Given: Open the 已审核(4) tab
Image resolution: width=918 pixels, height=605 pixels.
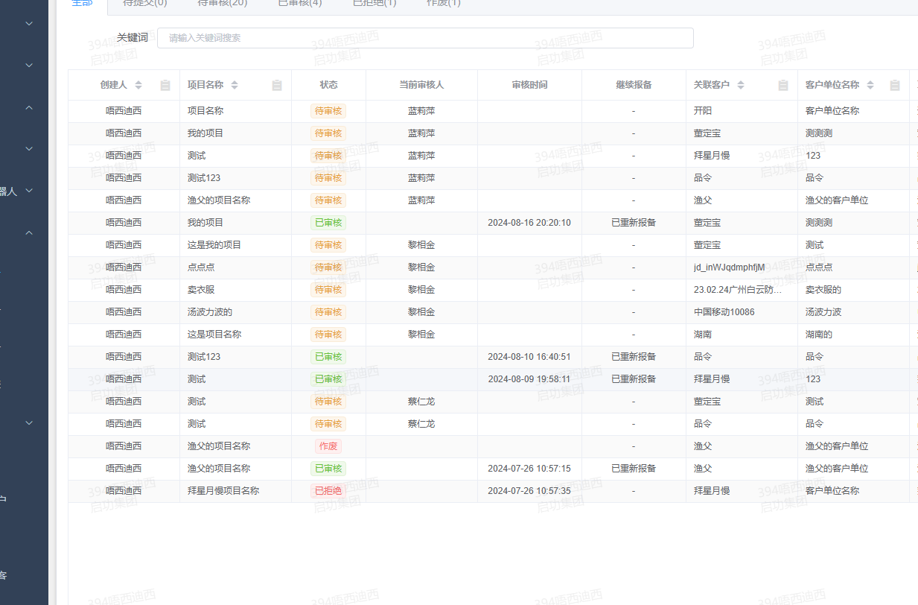Looking at the screenshot, I should [300, 3].
